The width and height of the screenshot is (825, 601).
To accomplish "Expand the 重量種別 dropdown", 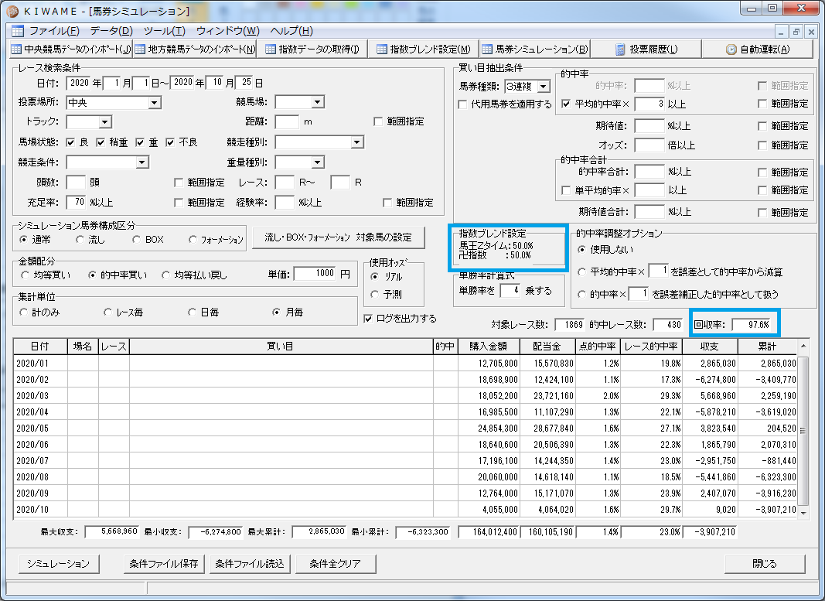I will pyautogui.click(x=317, y=162).
